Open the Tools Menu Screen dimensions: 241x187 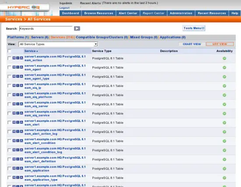tap(194, 28)
